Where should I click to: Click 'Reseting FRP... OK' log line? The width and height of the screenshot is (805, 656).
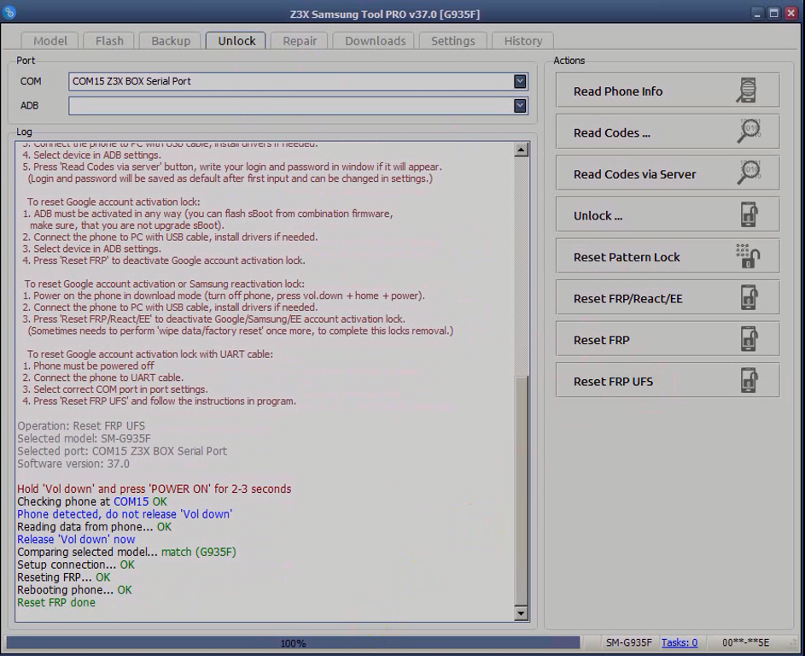click(64, 577)
